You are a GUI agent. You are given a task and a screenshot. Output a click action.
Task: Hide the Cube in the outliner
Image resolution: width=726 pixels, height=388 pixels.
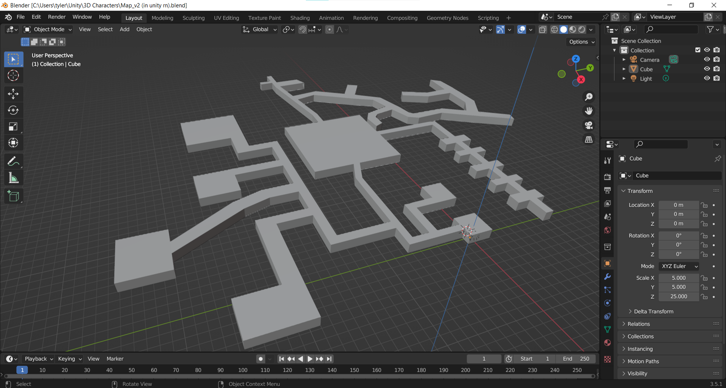[707, 69]
